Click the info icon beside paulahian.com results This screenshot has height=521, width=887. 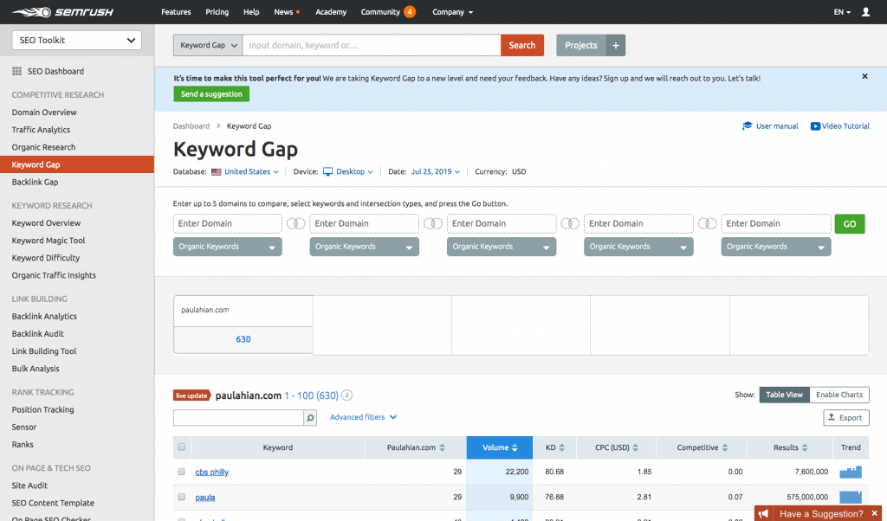tap(347, 396)
